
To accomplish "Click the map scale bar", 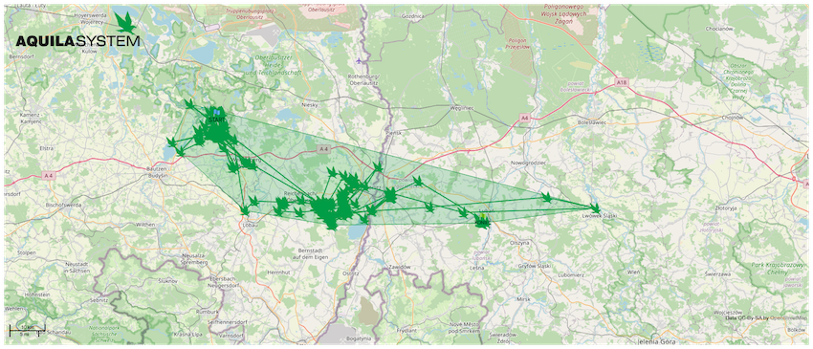I will [x=28, y=330].
